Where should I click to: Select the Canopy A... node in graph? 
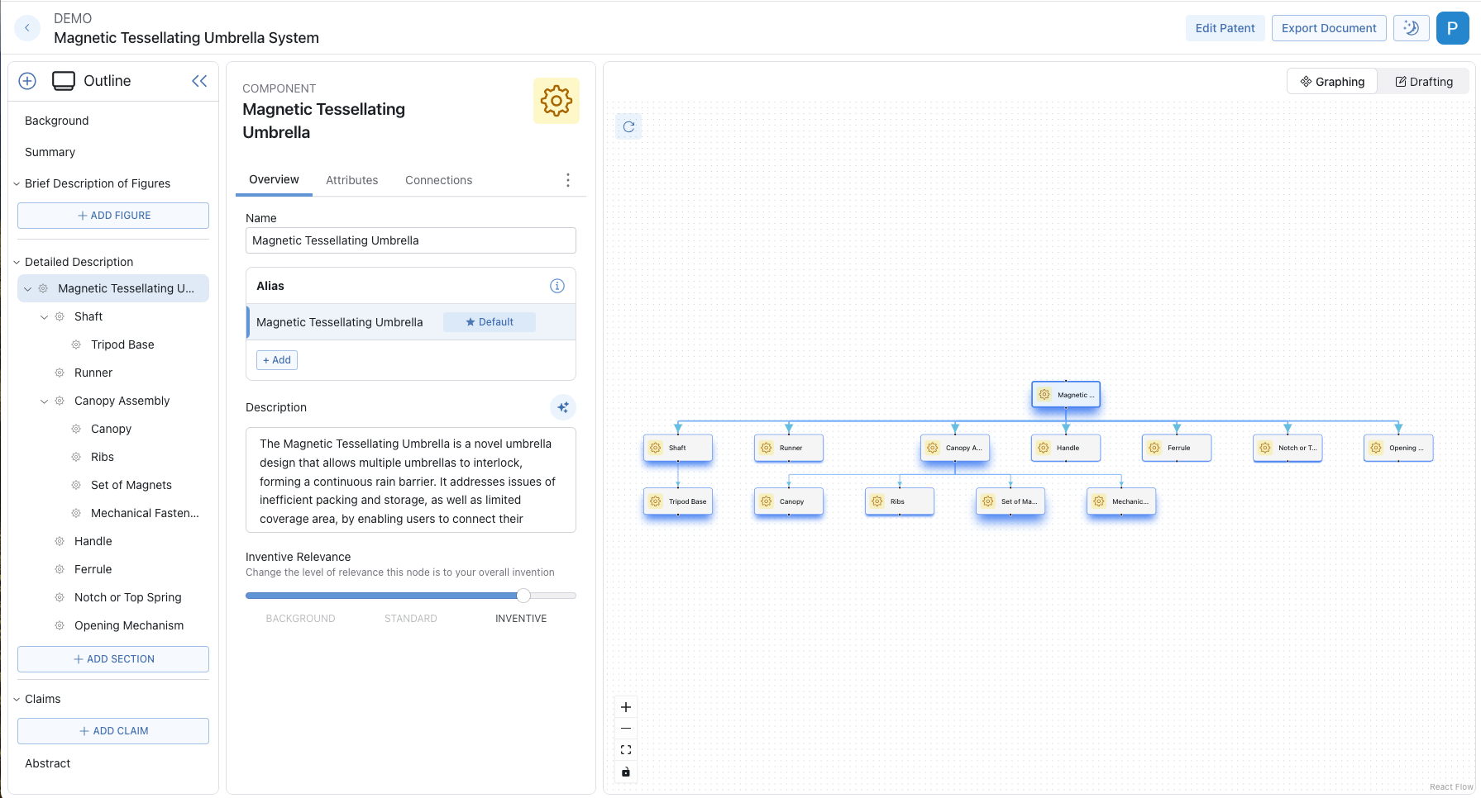(955, 448)
